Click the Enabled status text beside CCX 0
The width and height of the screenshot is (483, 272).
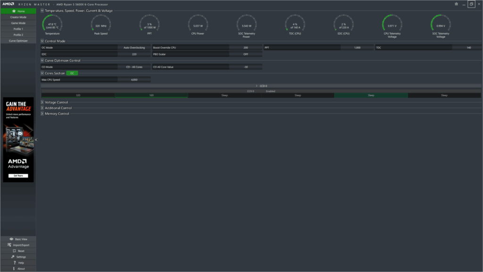(270, 91)
